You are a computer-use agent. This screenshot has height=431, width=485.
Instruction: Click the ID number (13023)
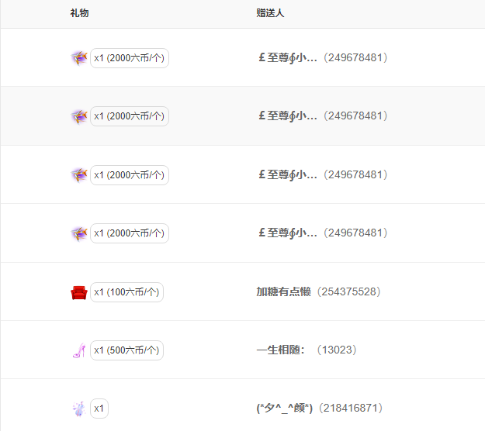(x=337, y=350)
